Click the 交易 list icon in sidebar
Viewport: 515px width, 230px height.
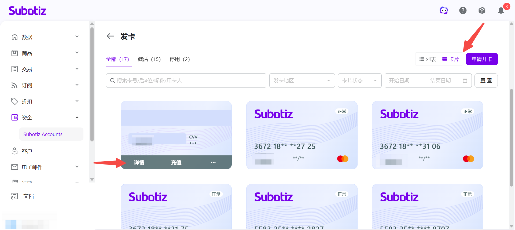click(14, 69)
